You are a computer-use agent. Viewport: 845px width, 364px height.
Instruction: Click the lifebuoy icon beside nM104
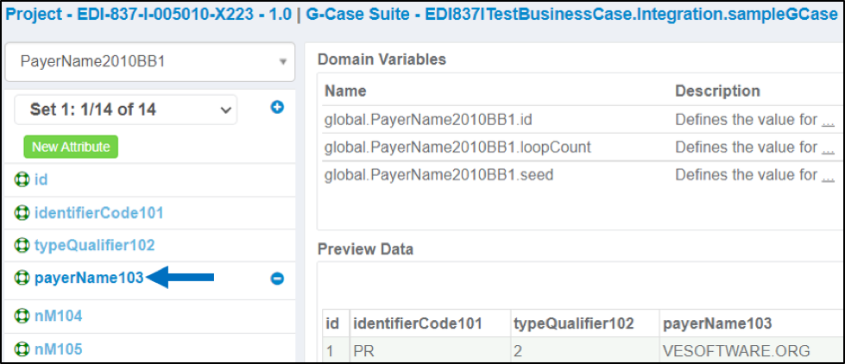coord(22,316)
